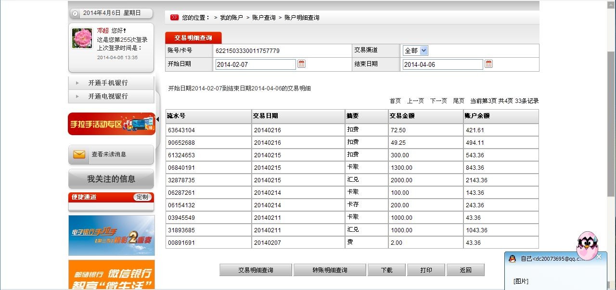Open the 交易渠道 dropdown
Viewport: 616px width, 290px height.
coord(416,50)
